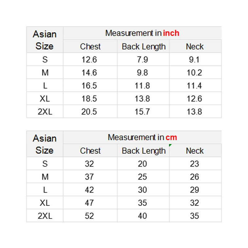Select the back length cell showing 30
This screenshot has height=248, width=248.
point(142,190)
